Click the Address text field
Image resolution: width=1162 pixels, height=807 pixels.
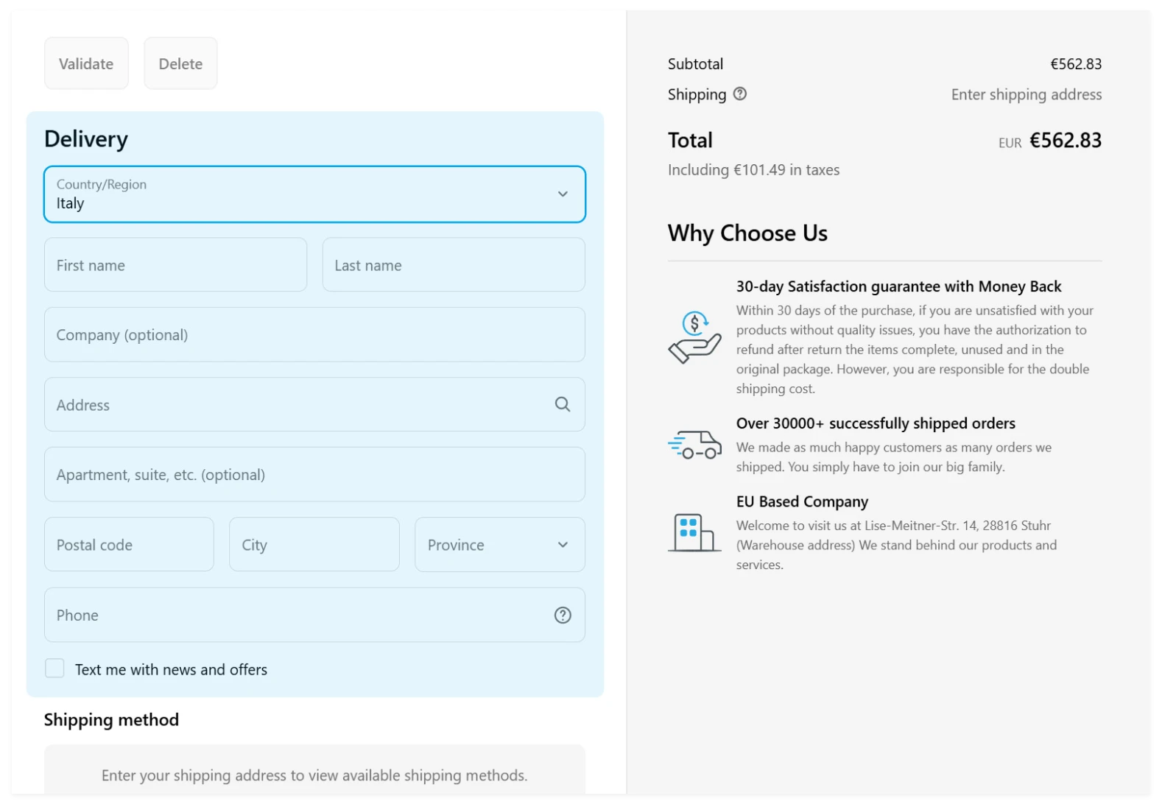[x=295, y=405]
